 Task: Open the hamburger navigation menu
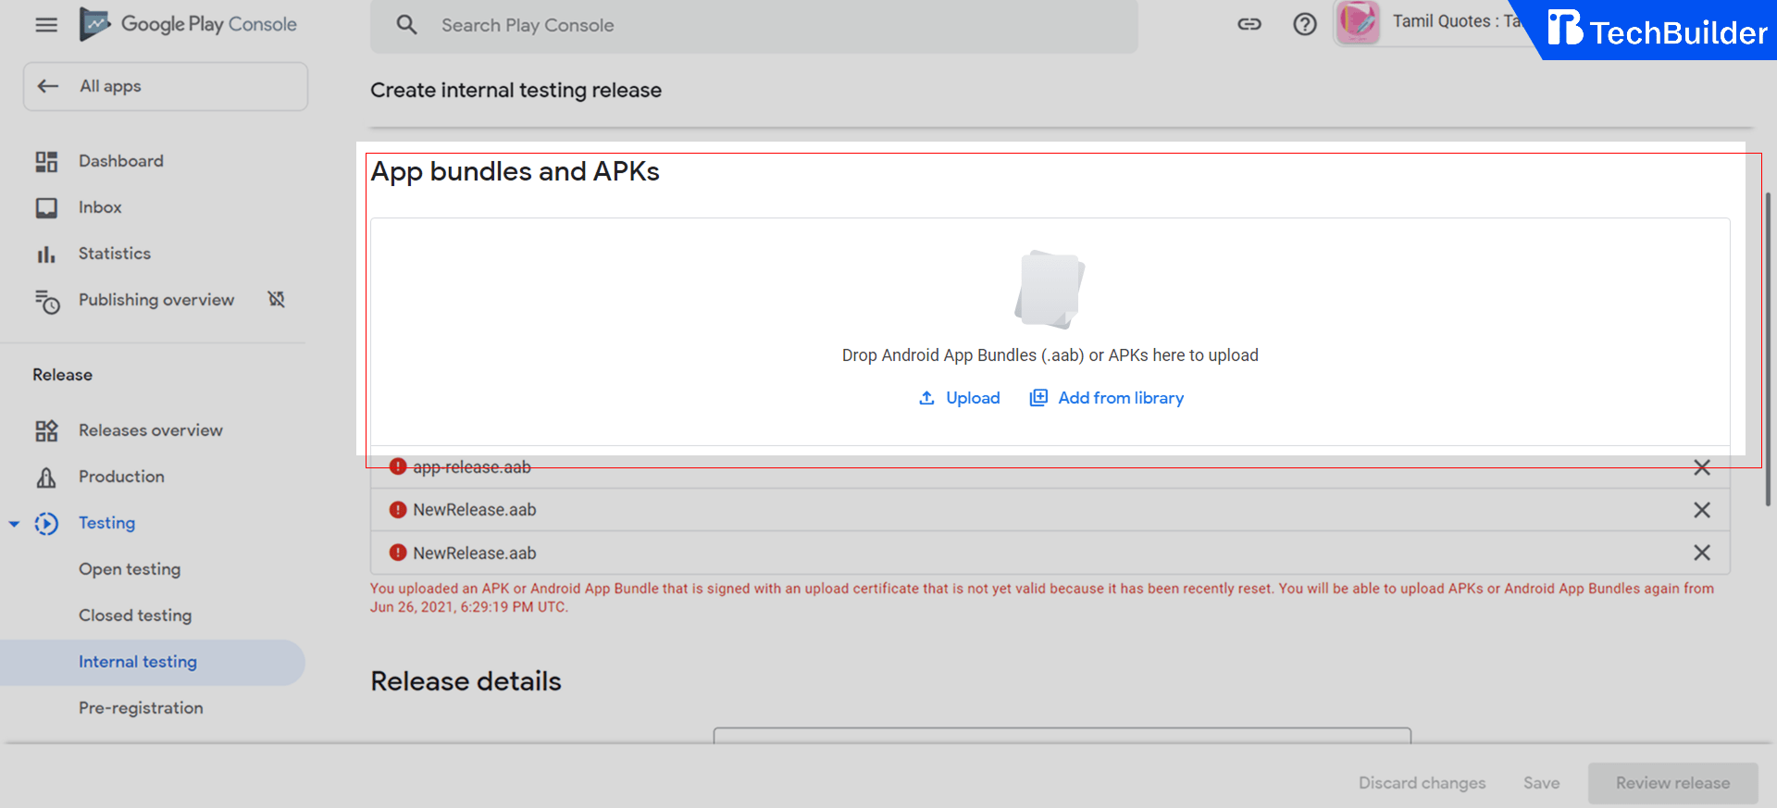[45, 25]
